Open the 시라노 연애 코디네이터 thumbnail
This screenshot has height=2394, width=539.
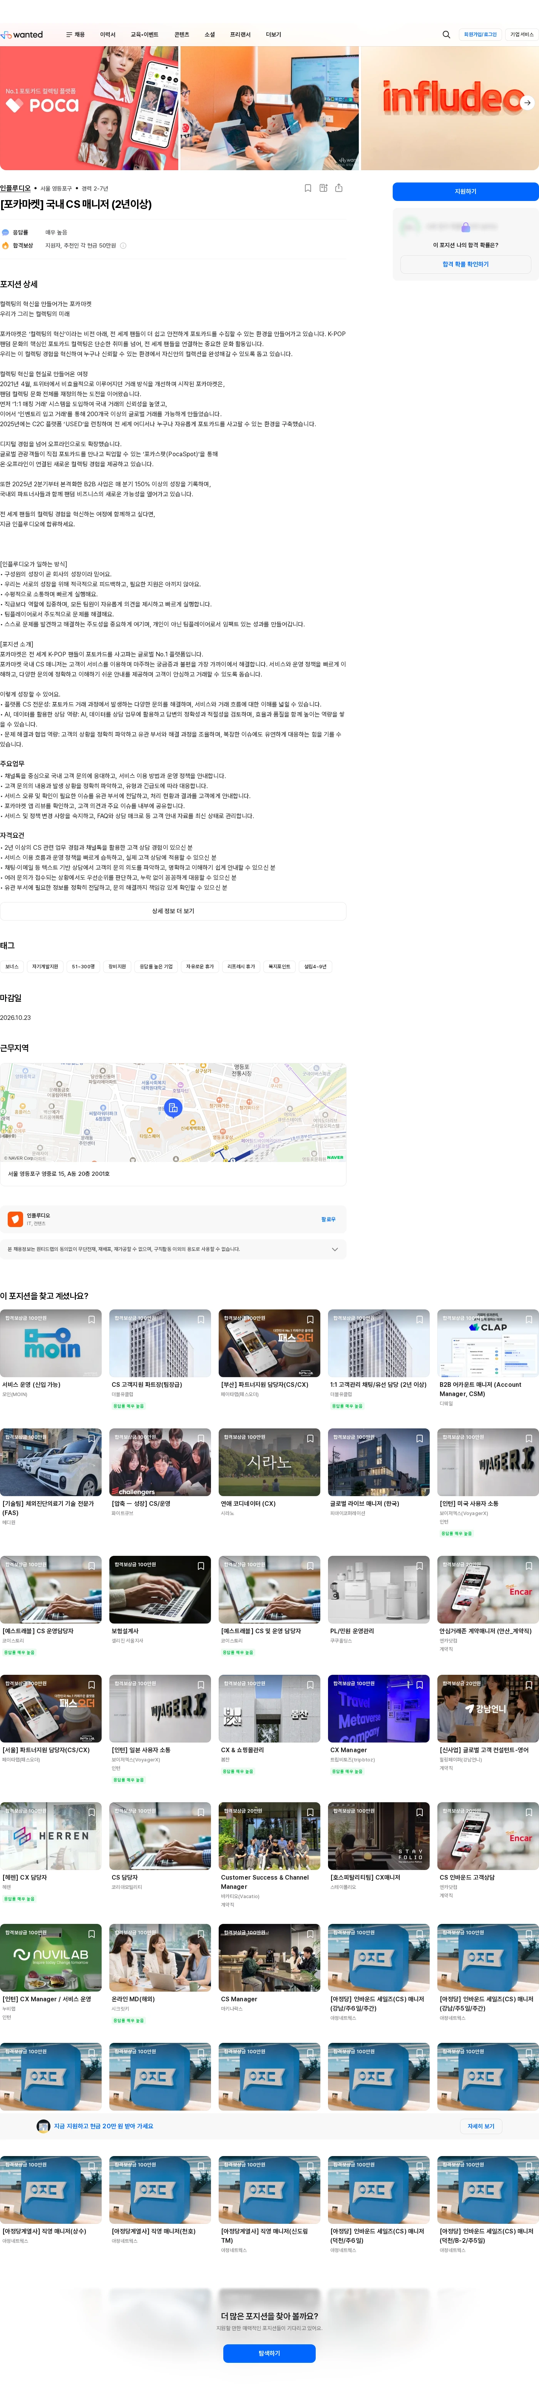coord(269,1463)
